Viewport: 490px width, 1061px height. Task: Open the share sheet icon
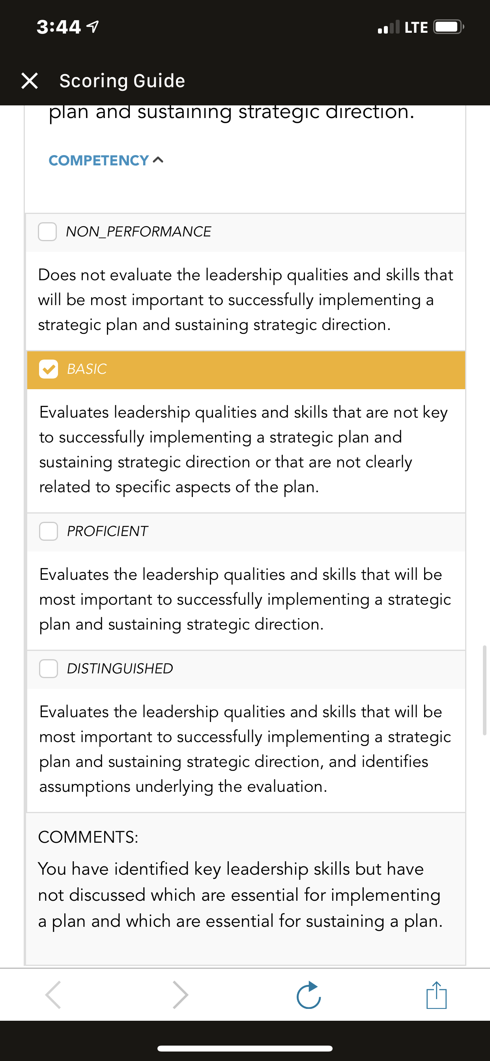coord(436,995)
